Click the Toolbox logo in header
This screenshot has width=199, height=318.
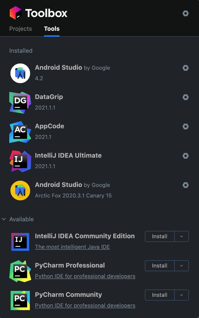click(x=16, y=13)
